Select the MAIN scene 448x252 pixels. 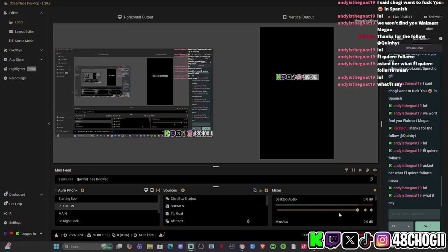pos(106,213)
